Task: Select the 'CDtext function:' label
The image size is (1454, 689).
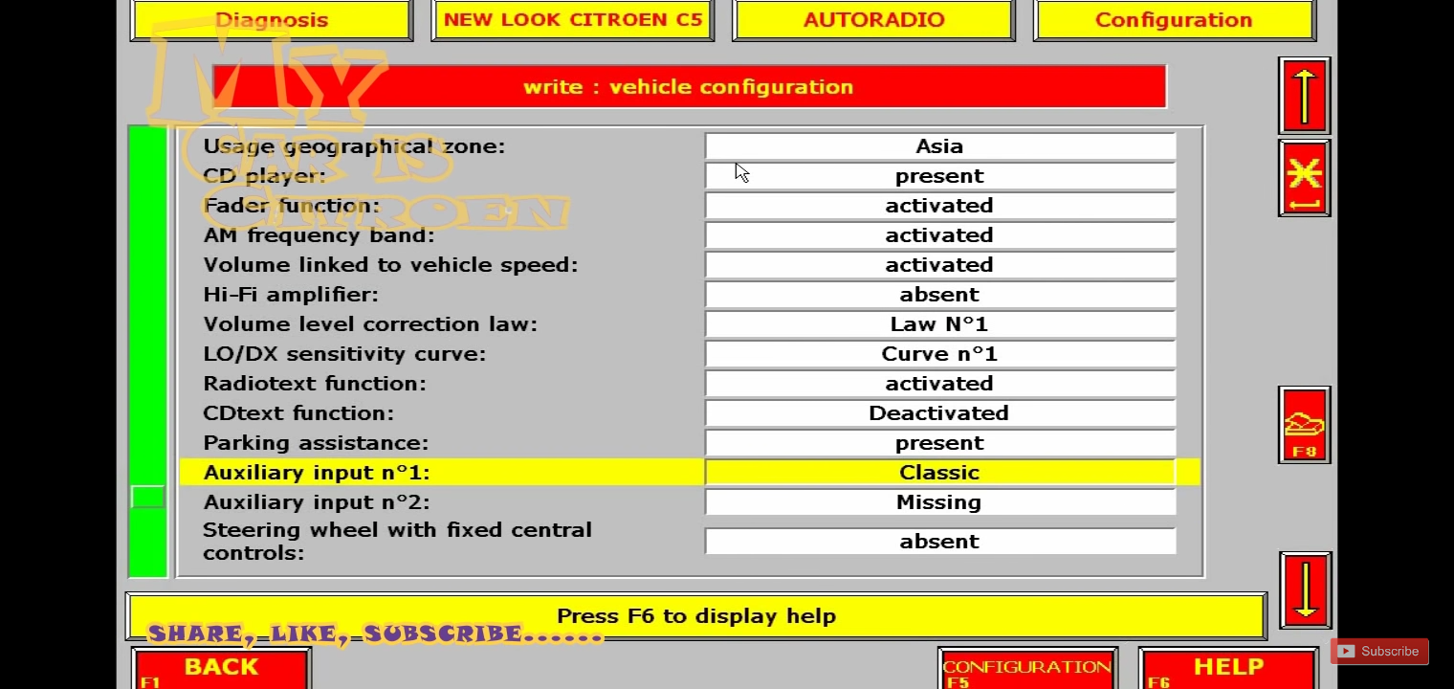Action: 298,413
